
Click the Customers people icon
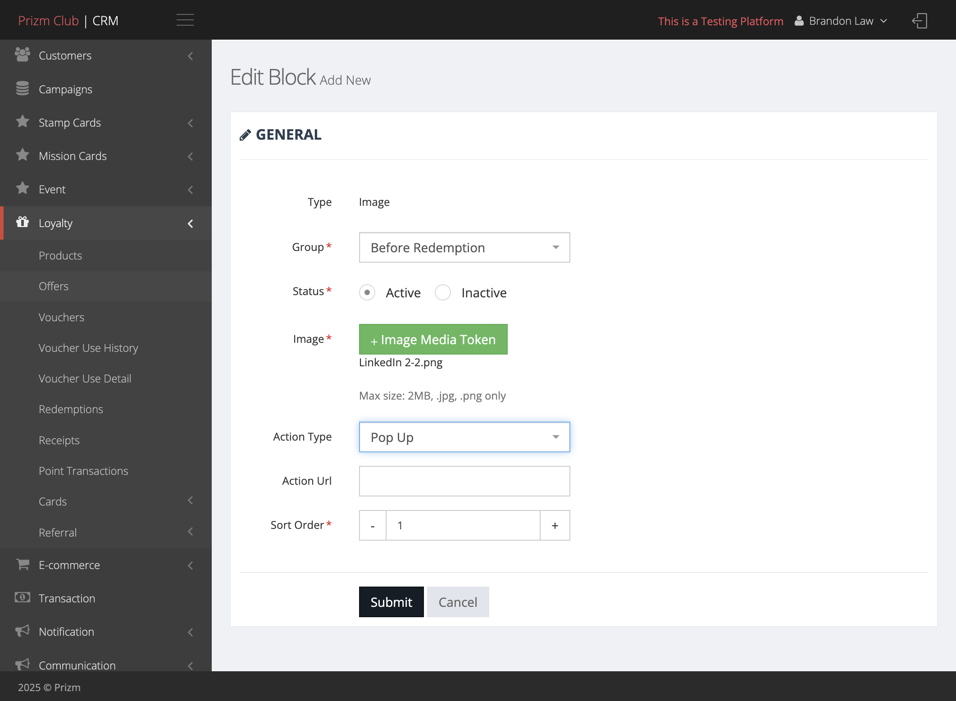[23, 55]
